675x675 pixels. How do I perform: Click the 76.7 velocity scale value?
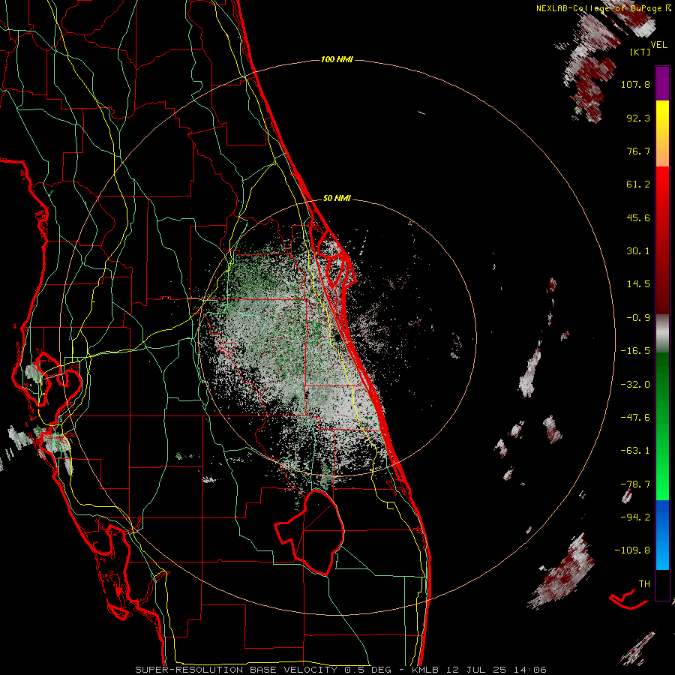coord(638,151)
